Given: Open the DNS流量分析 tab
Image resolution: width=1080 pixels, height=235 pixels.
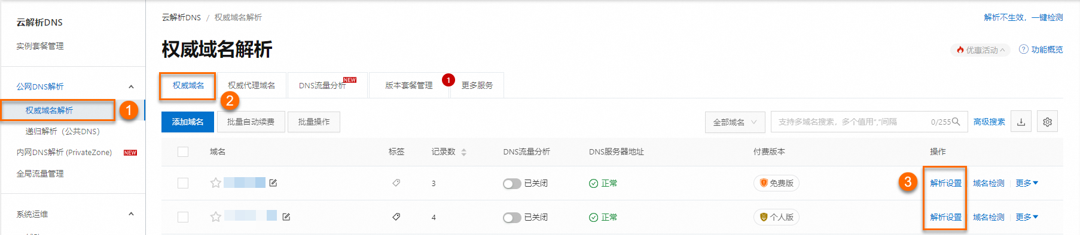Looking at the screenshot, I should [x=327, y=85].
